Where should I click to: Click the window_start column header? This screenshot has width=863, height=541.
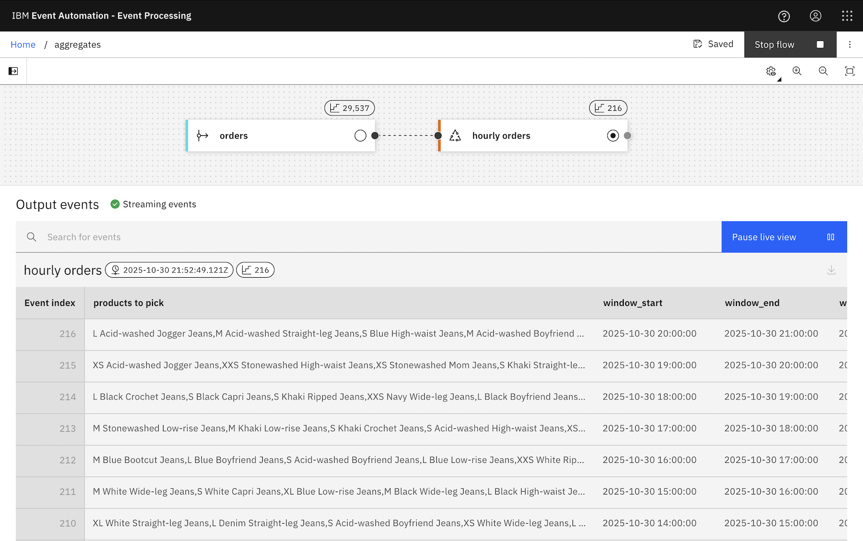tap(632, 303)
